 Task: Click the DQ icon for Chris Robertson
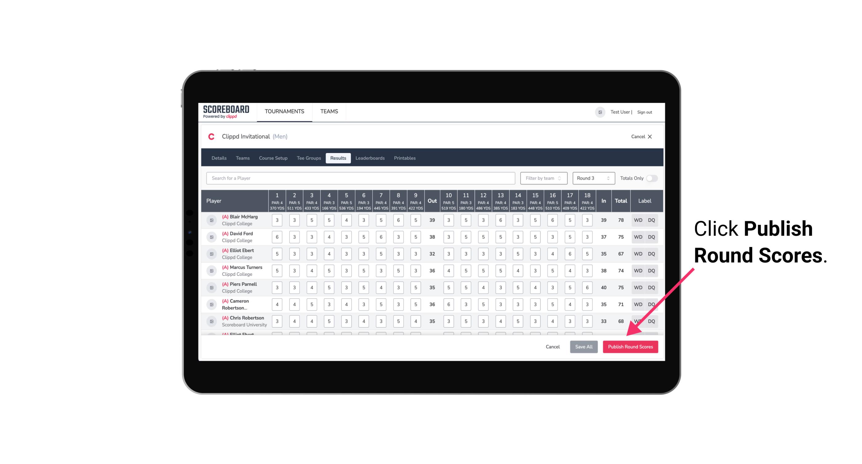[x=652, y=321]
